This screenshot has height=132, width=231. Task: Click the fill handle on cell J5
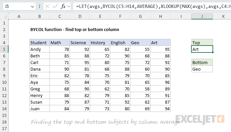[213, 52]
